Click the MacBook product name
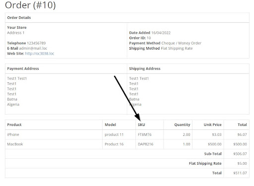 [15, 144]
